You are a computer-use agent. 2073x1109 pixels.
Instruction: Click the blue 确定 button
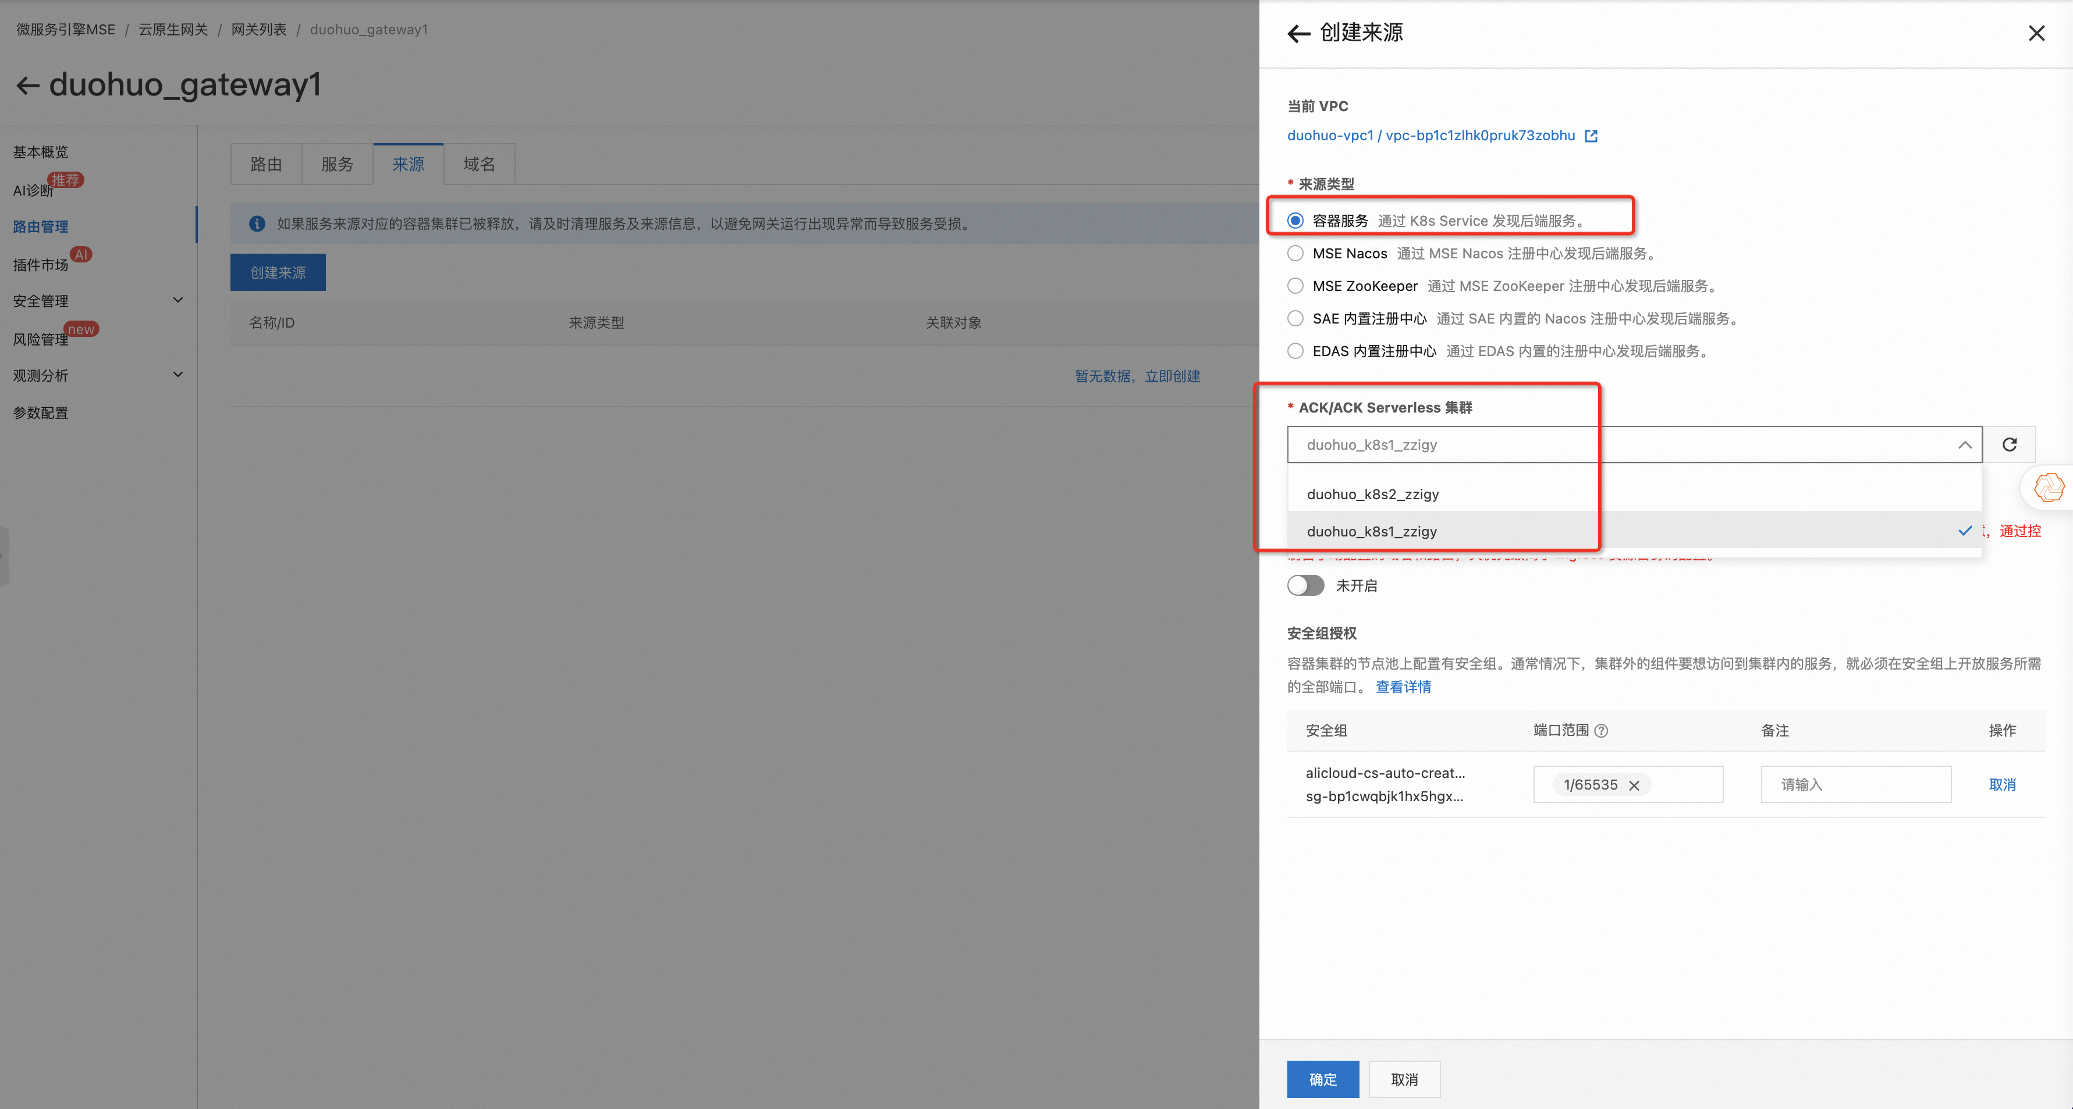pyautogui.click(x=1322, y=1079)
